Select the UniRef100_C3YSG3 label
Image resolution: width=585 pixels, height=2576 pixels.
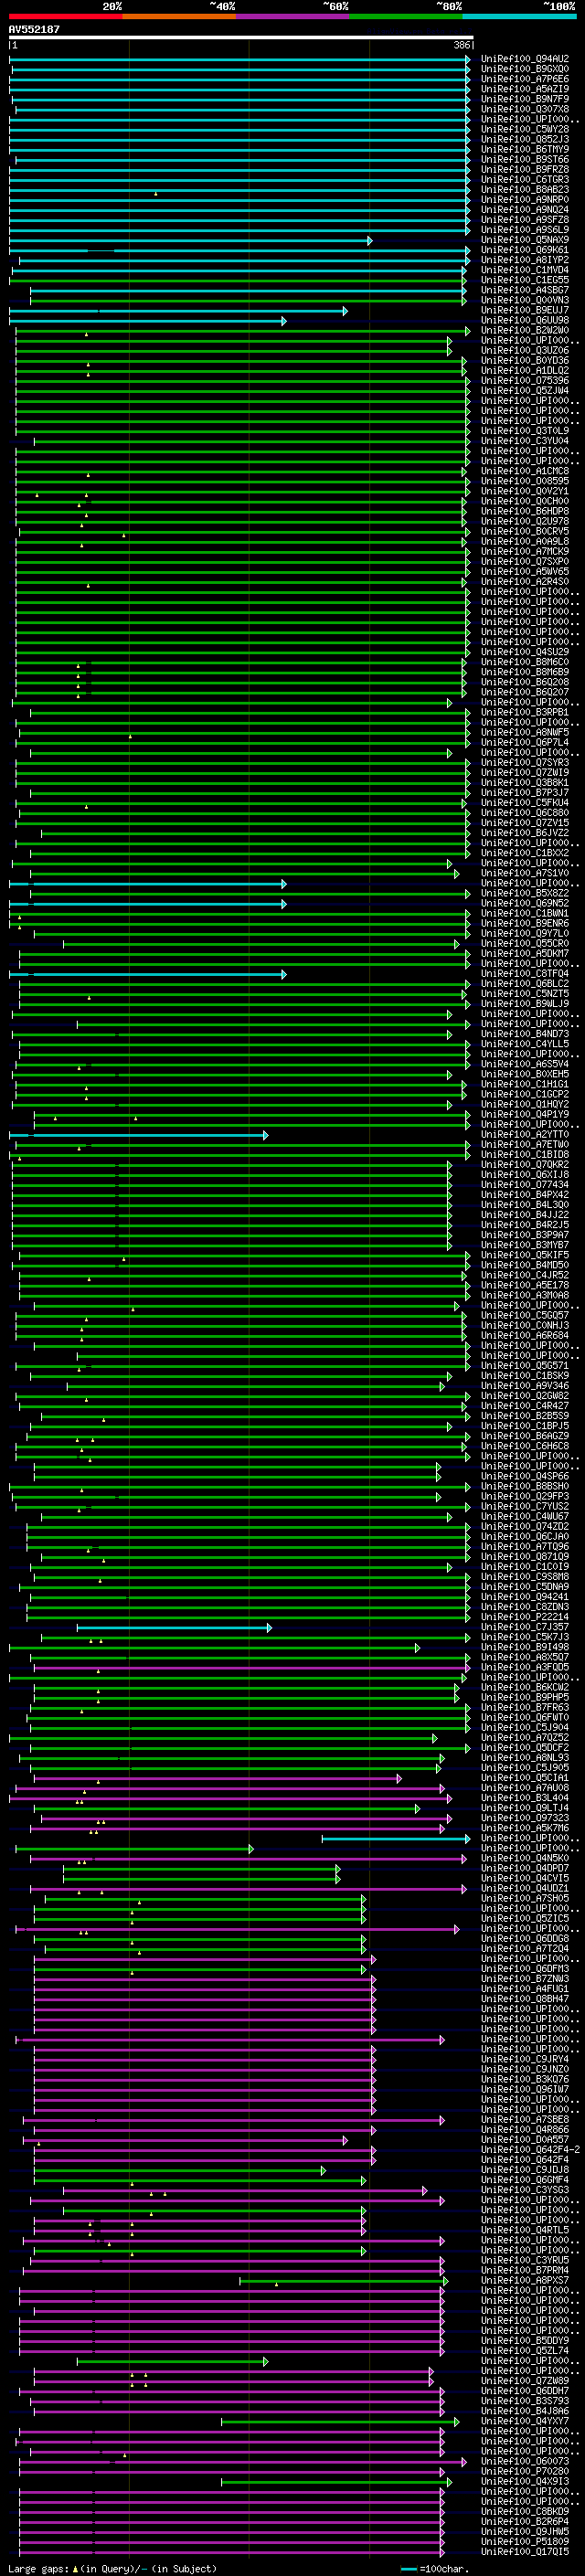pos(525,2190)
